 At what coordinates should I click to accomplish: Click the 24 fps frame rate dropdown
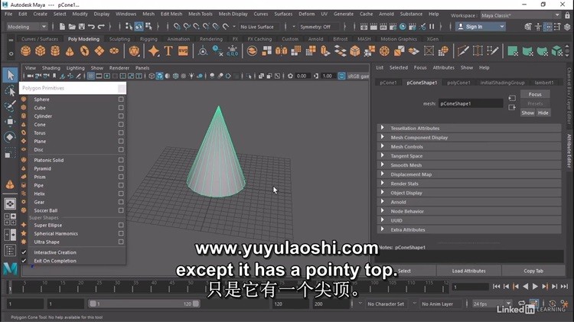click(x=491, y=304)
